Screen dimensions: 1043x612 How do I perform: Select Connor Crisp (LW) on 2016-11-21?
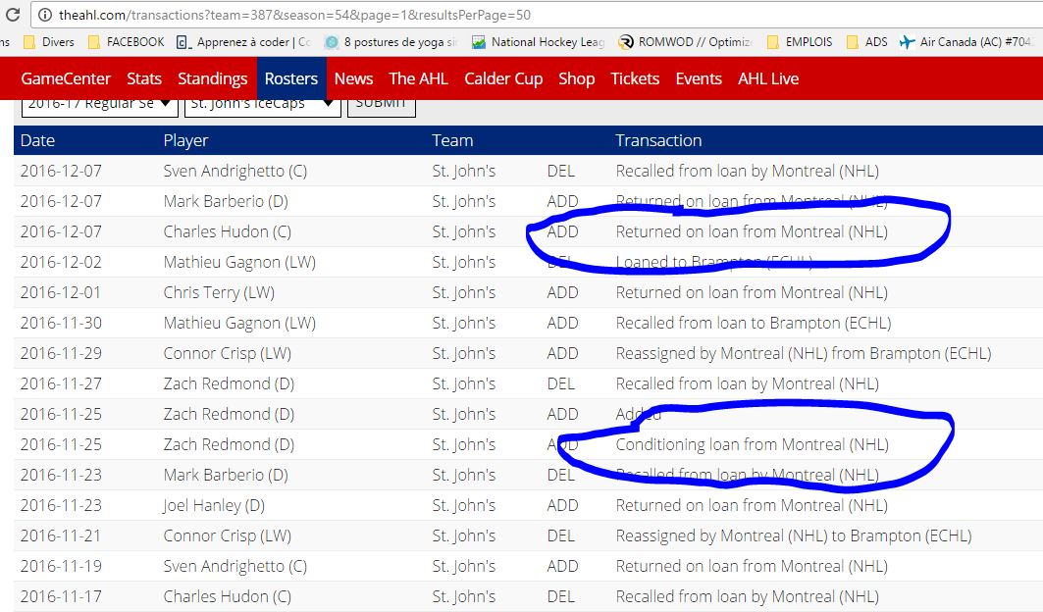click(x=228, y=536)
